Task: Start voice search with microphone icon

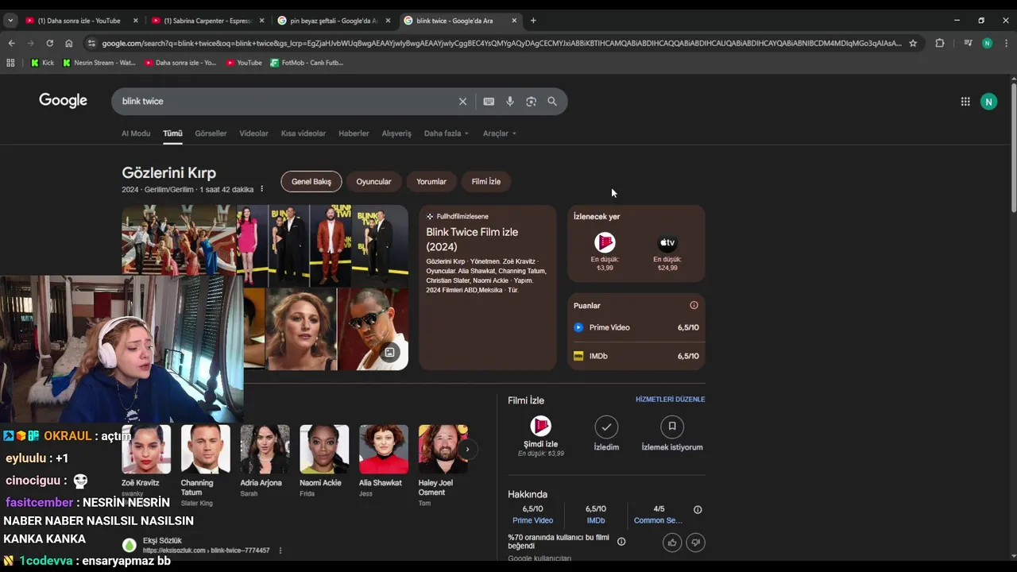Action: point(510,102)
